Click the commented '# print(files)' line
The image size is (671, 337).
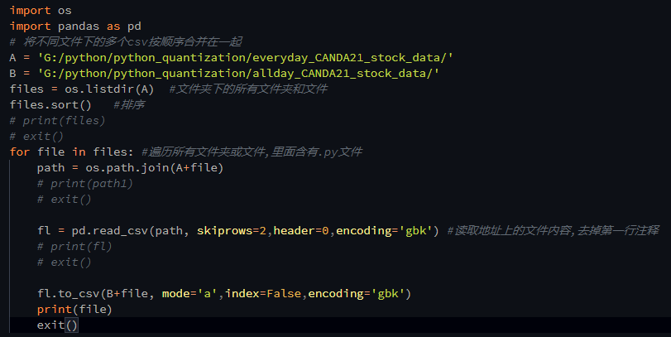point(57,120)
